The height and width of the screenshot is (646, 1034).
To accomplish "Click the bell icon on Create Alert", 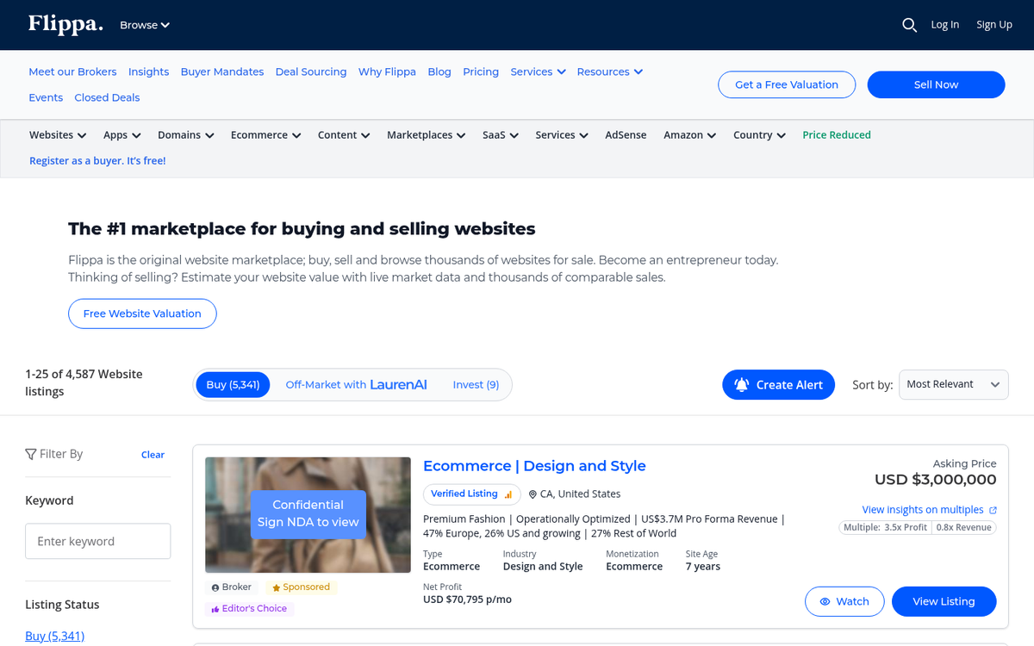I will point(742,384).
